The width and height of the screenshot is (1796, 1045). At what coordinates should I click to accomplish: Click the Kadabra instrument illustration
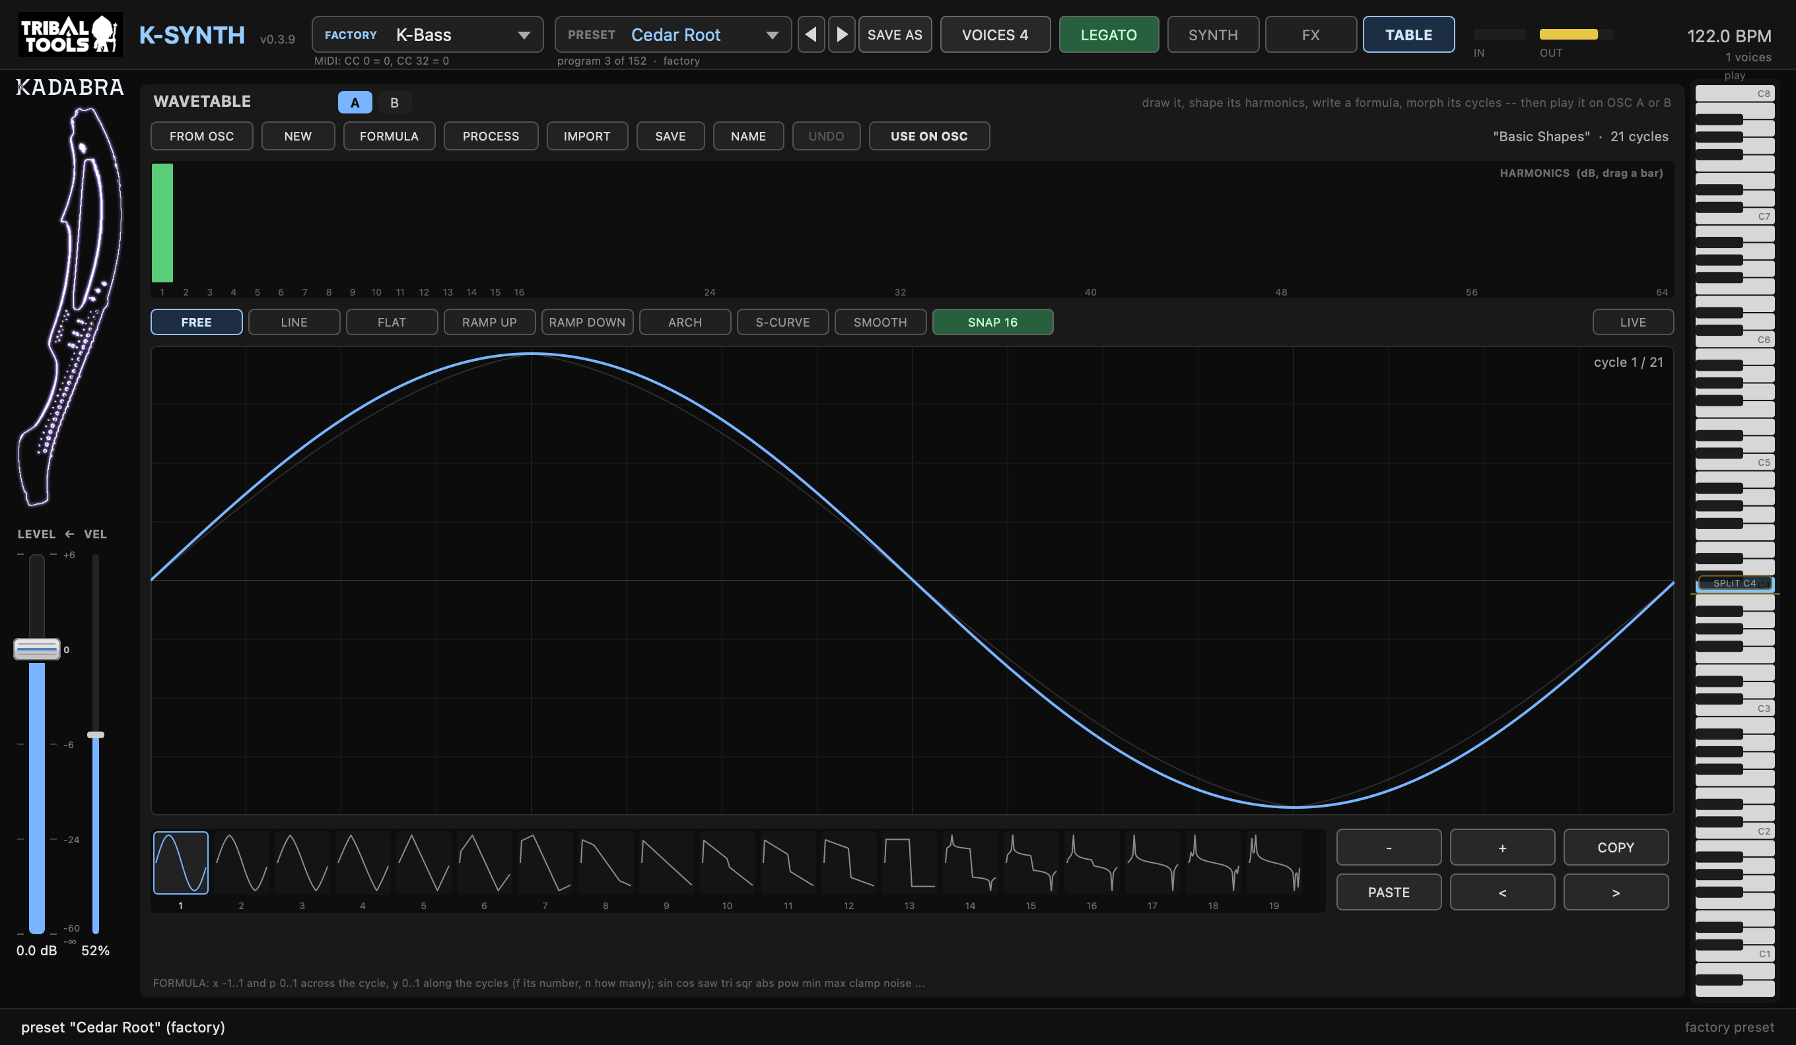pos(70,306)
